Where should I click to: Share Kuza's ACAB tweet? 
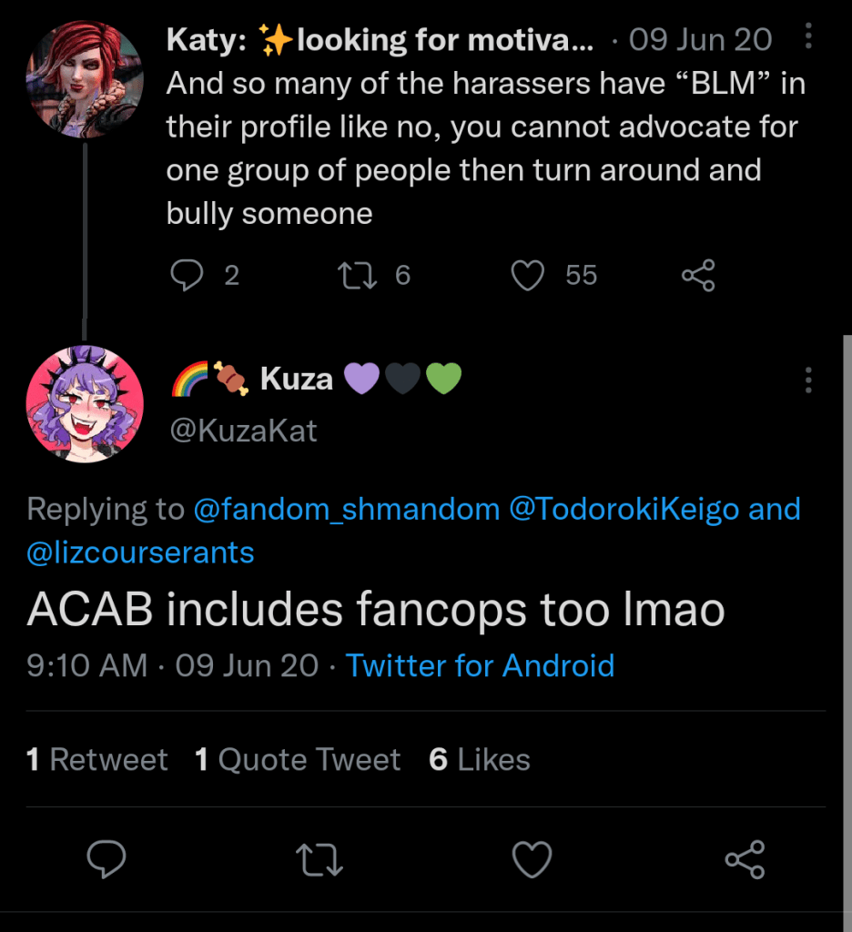tap(745, 858)
